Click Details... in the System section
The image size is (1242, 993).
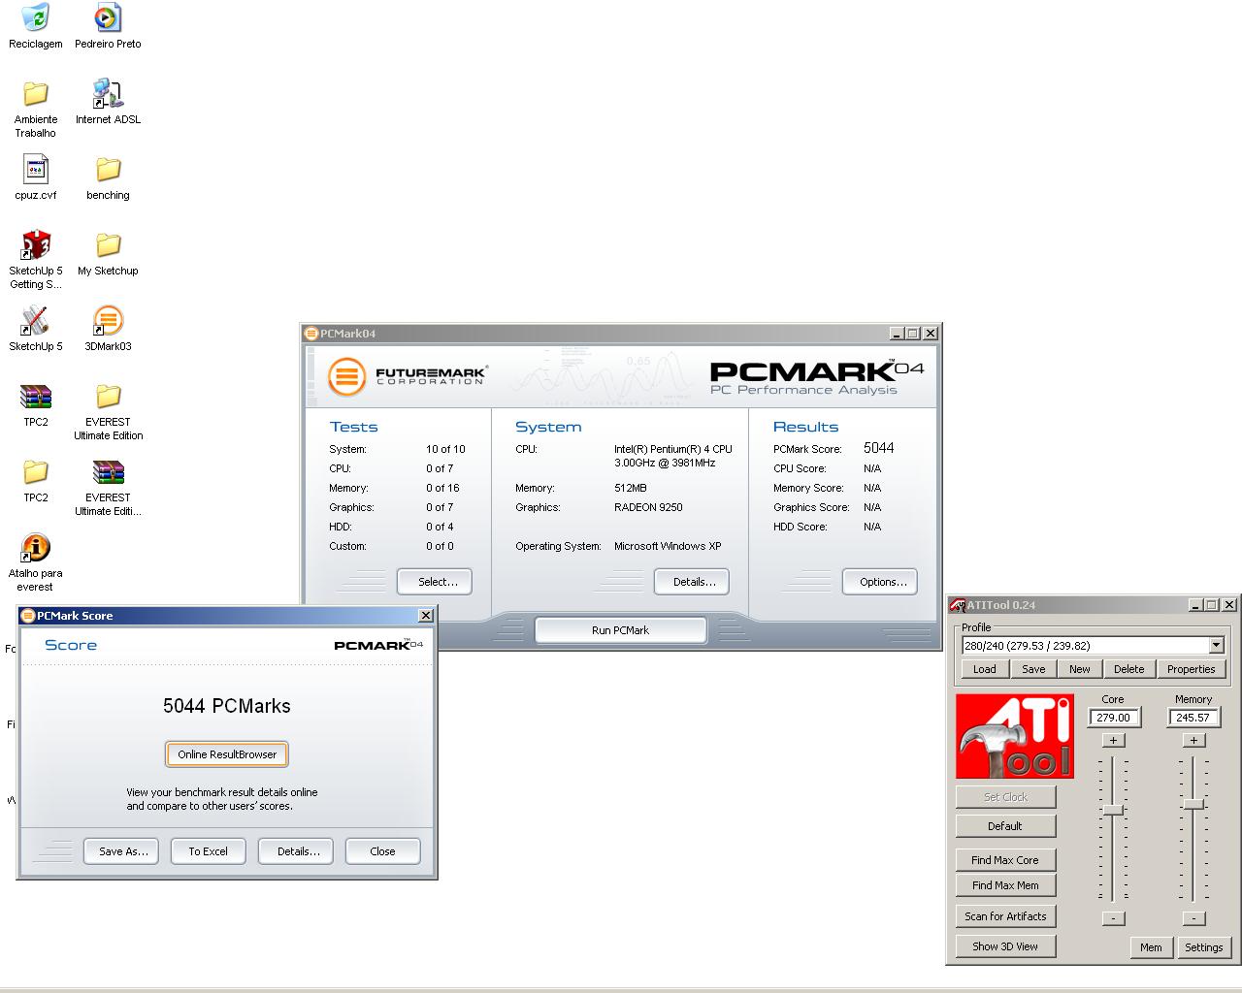692,582
